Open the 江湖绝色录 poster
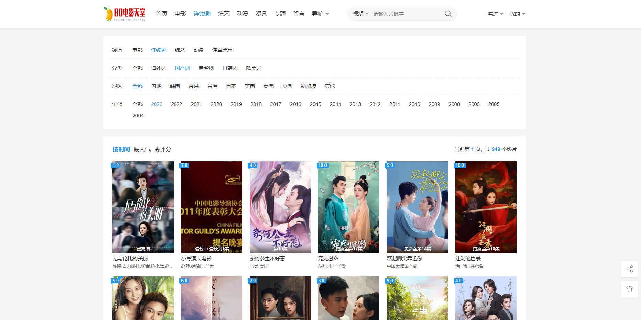 click(x=486, y=207)
